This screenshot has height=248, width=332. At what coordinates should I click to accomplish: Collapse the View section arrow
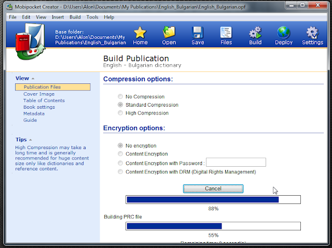(33, 79)
